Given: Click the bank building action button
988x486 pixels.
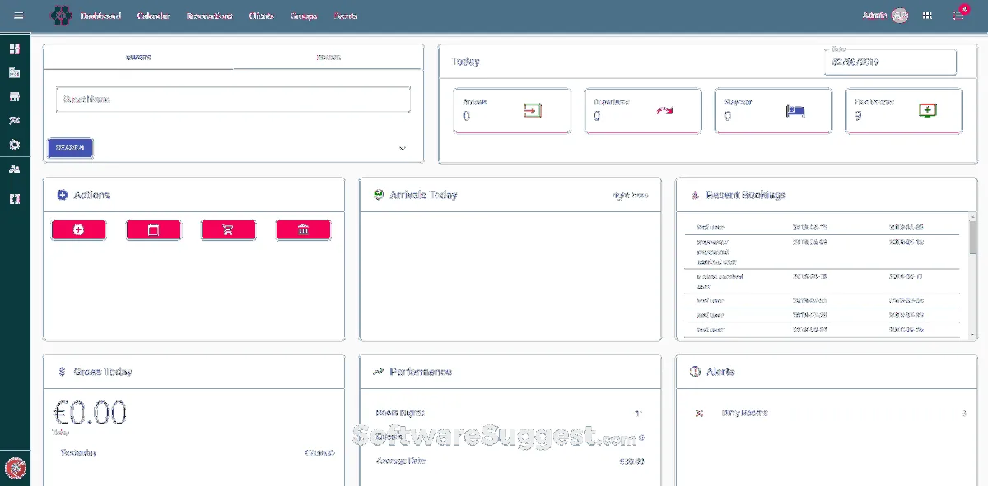Looking at the screenshot, I should pyautogui.click(x=303, y=230).
